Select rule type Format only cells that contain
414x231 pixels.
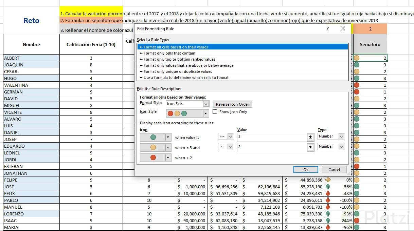coord(242,53)
